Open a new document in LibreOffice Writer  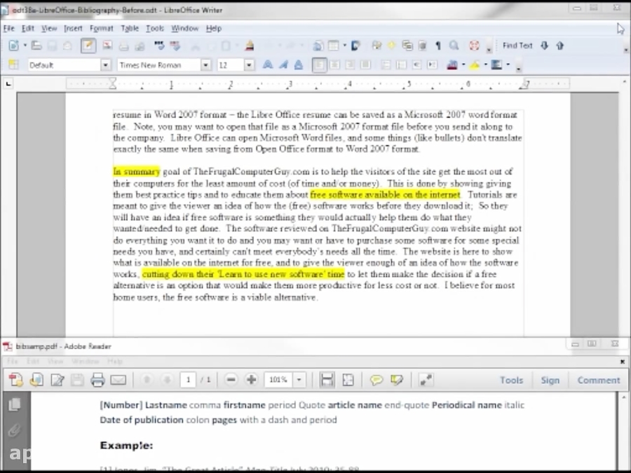pyautogui.click(x=12, y=45)
